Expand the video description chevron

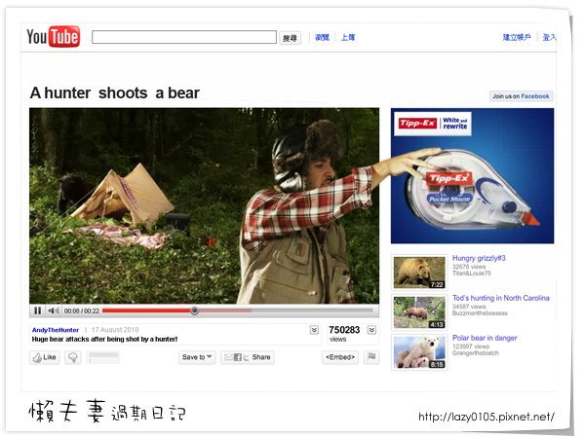coord(315,330)
